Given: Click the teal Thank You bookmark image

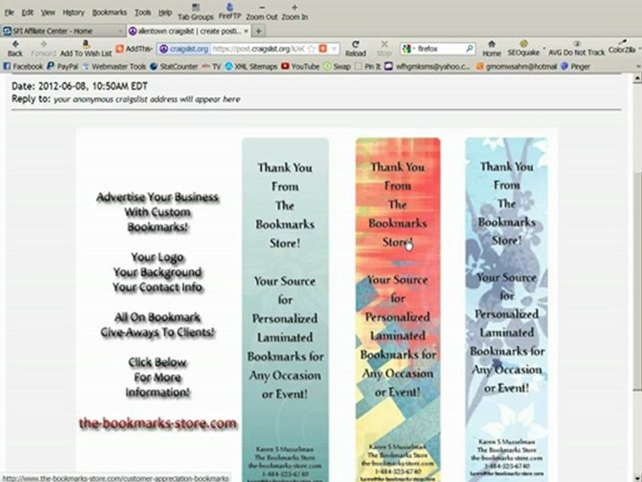Looking at the screenshot, I should pyautogui.click(x=285, y=309).
